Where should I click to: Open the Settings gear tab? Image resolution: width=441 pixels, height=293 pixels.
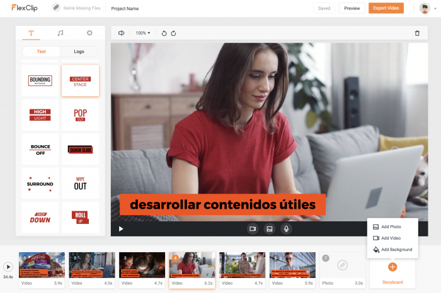[89, 33]
